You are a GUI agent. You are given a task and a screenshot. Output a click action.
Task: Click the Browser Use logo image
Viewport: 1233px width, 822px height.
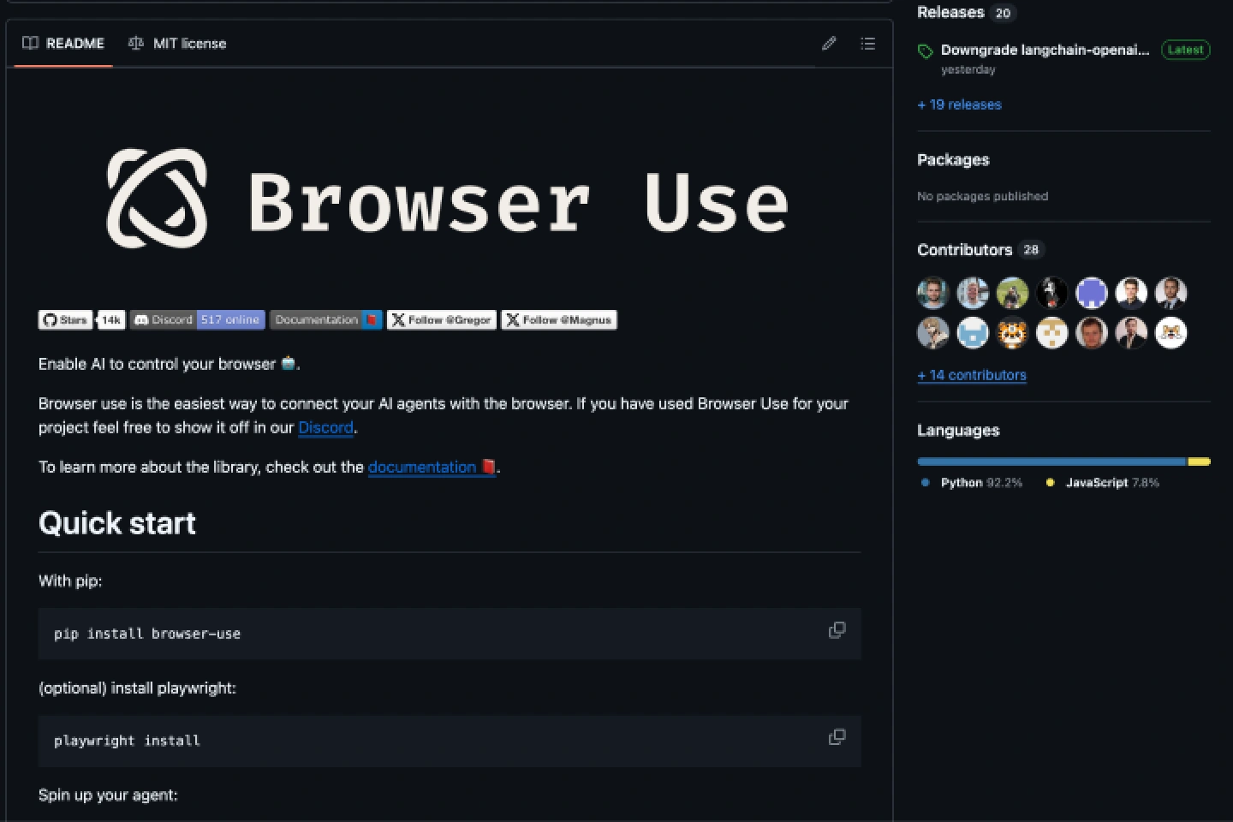tap(448, 199)
